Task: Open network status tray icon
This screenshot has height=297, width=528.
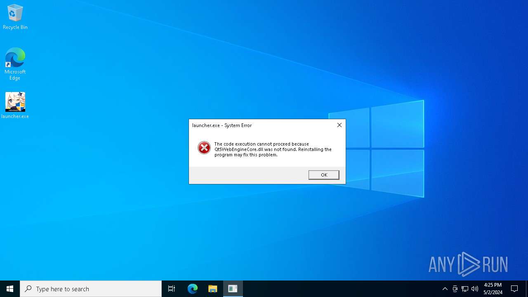Action: 465,289
